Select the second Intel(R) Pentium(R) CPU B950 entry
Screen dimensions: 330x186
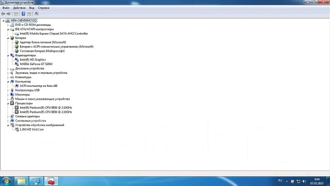click(46, 112)
